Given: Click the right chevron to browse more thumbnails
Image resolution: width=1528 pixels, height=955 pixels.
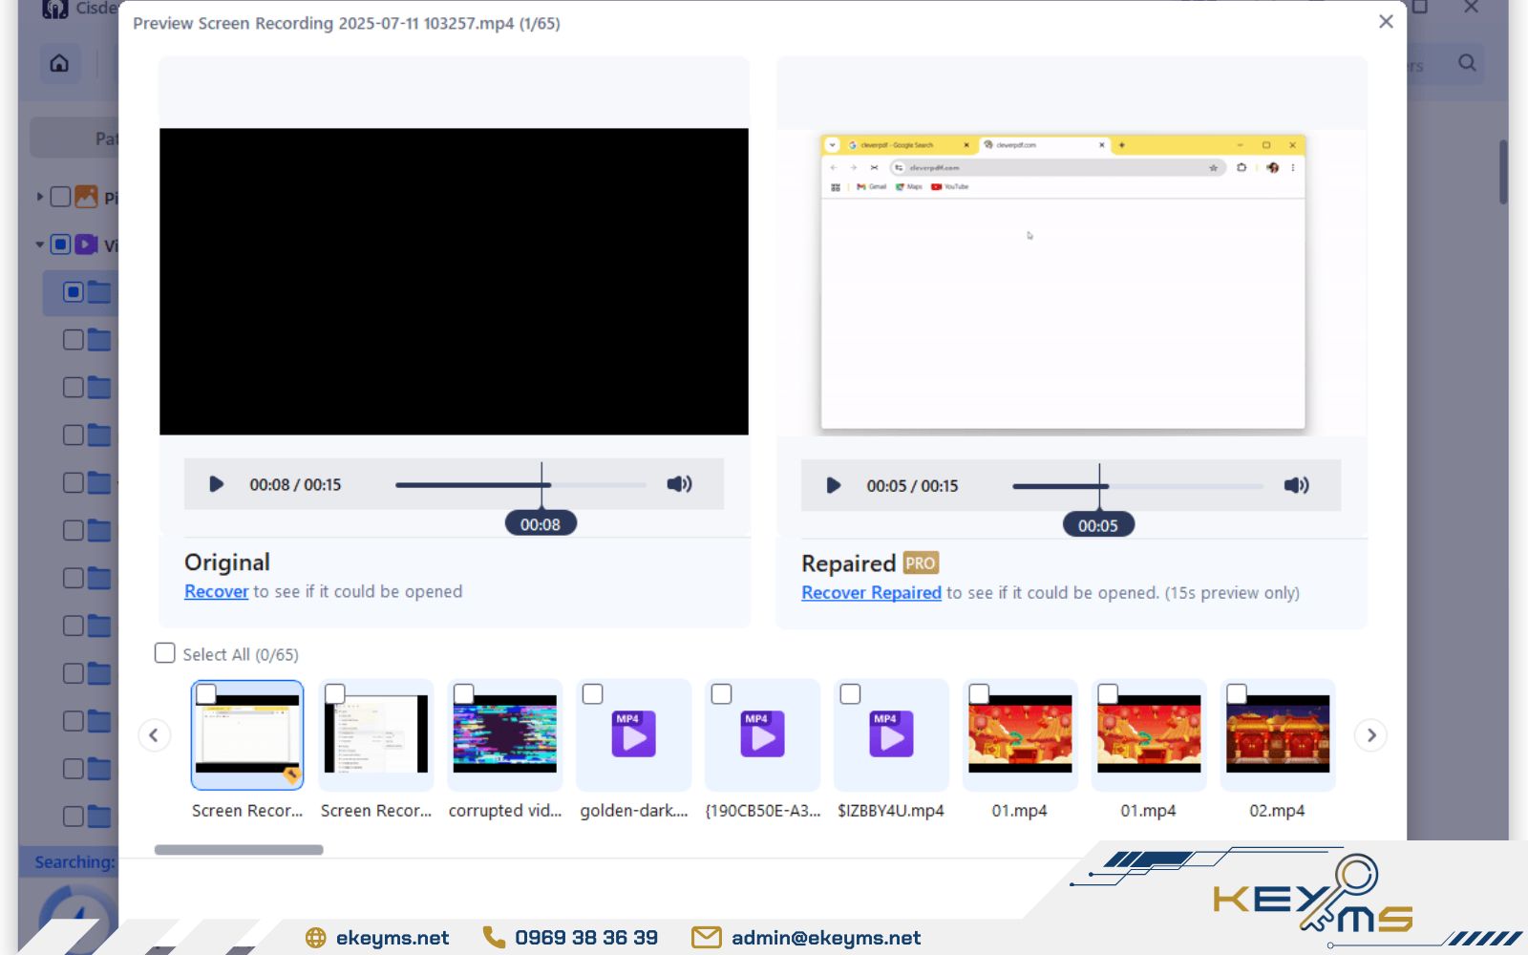Looking at the screenshot, I should [1370, 735].
